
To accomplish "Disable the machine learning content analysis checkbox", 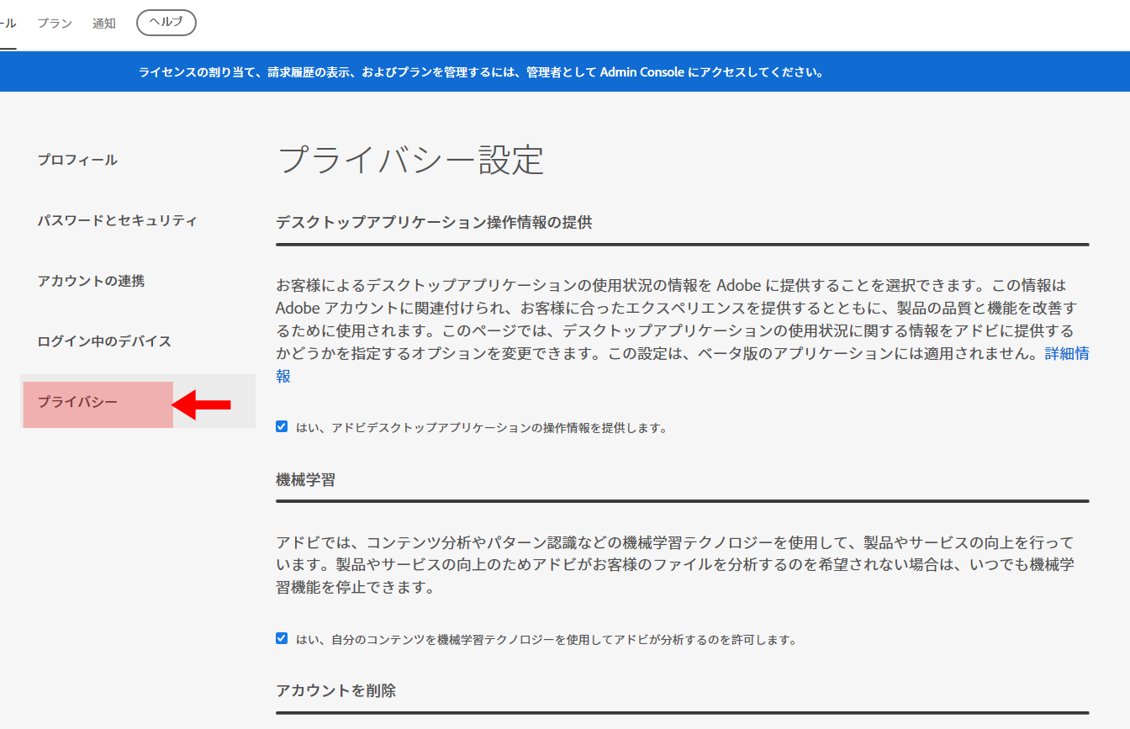I will coord(282,638).
